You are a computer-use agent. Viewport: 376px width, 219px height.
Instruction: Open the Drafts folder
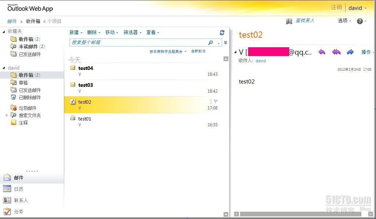pos(19,83)
